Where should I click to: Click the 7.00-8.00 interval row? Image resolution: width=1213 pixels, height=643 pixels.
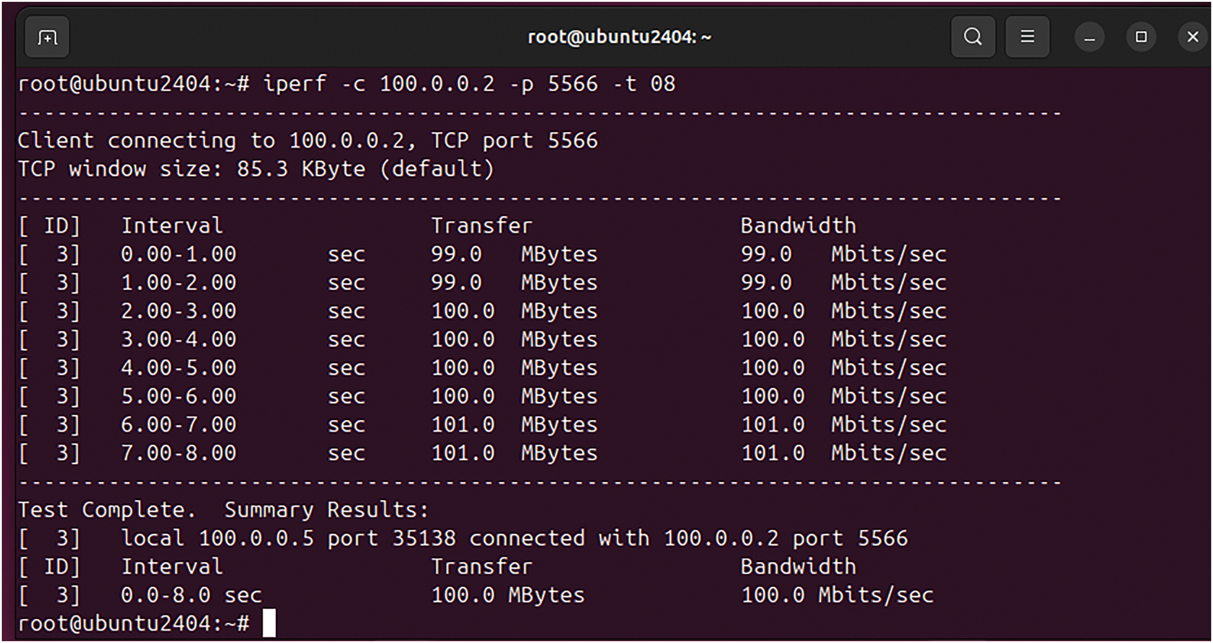[x=178, y=453]
